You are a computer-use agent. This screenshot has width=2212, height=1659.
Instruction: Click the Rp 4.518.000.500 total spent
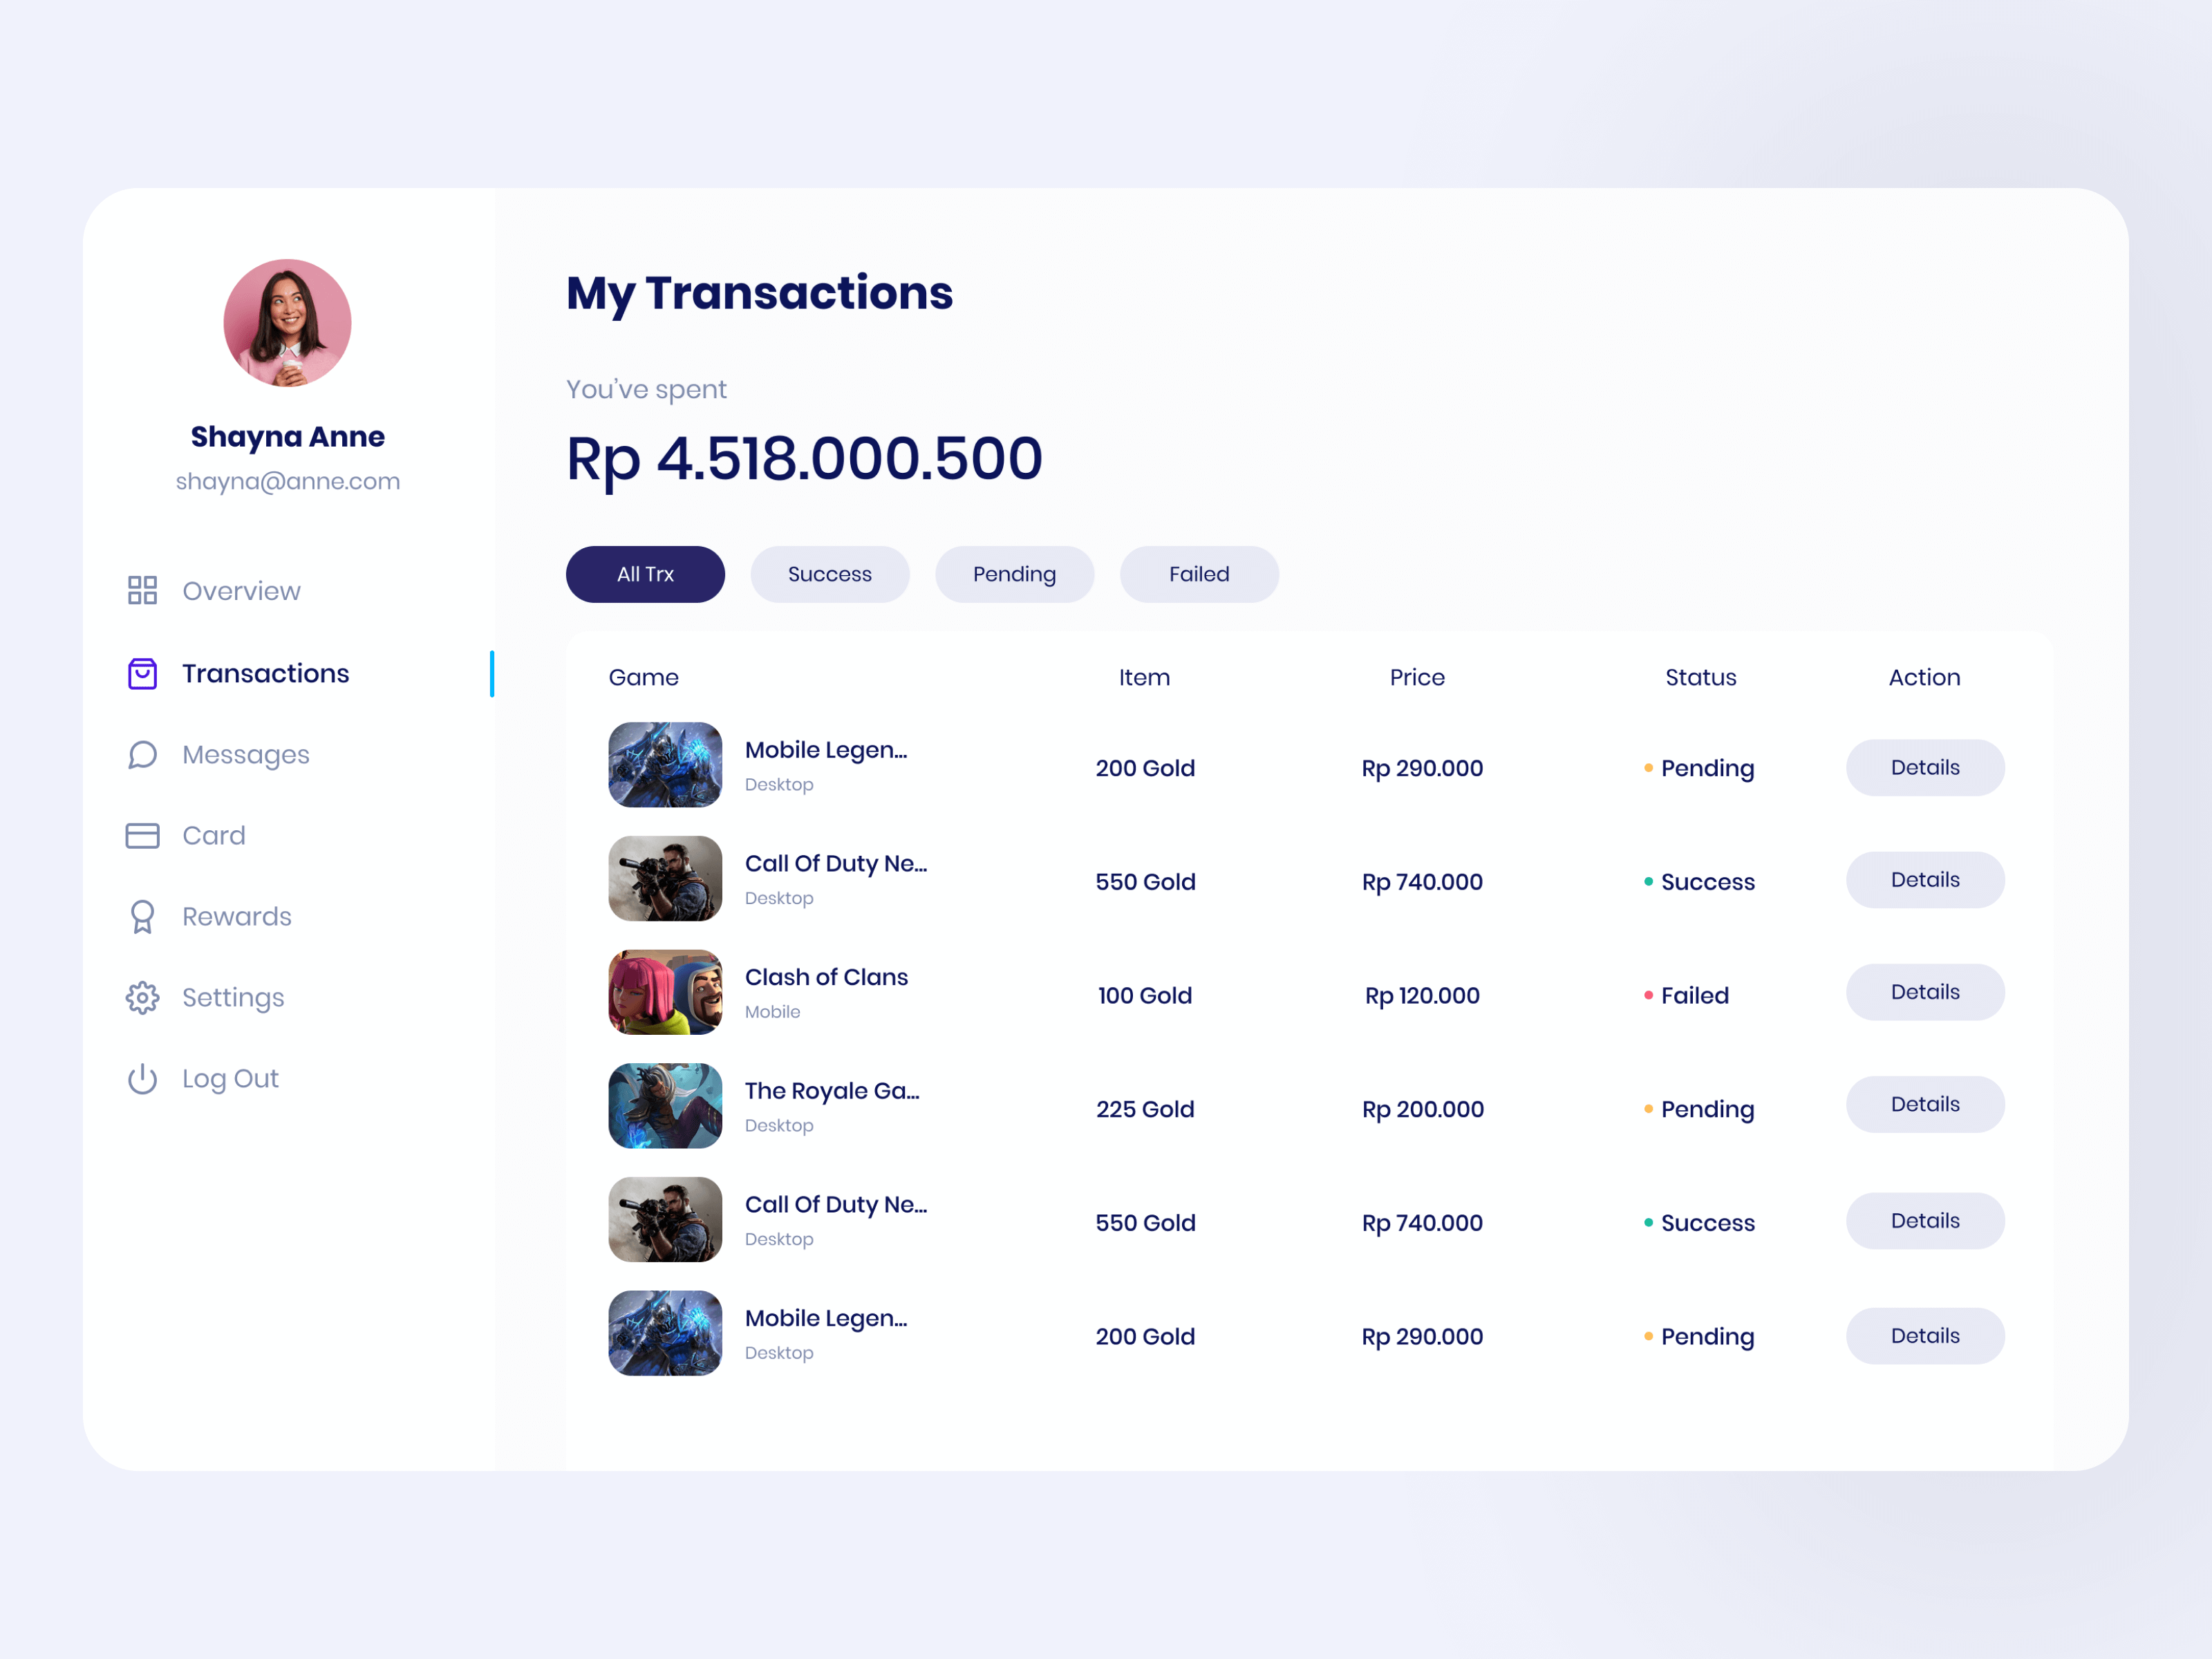point(804,459)
